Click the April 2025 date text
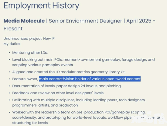 point(139,21)
